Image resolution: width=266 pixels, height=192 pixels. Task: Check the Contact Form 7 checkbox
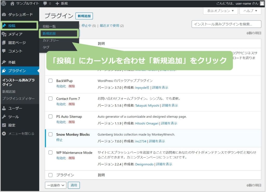[x=50, y=98]
